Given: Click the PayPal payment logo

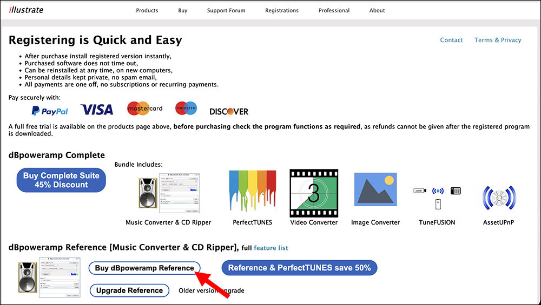Looking at the screenshot, I should 50,111.
